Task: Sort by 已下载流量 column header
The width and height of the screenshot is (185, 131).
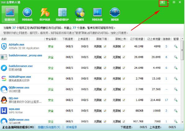Action: click(137, 39)
